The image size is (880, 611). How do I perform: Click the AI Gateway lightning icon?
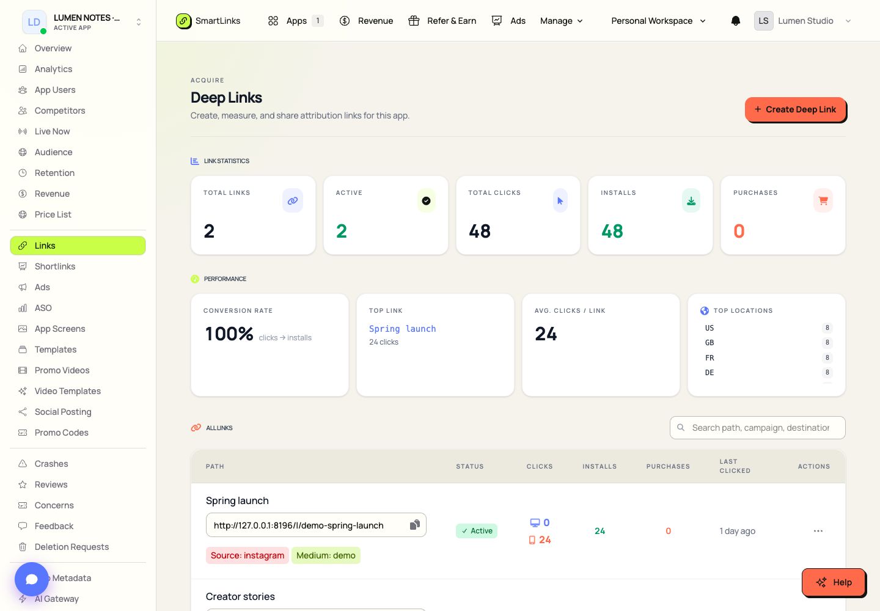click(x=23, y=599)
